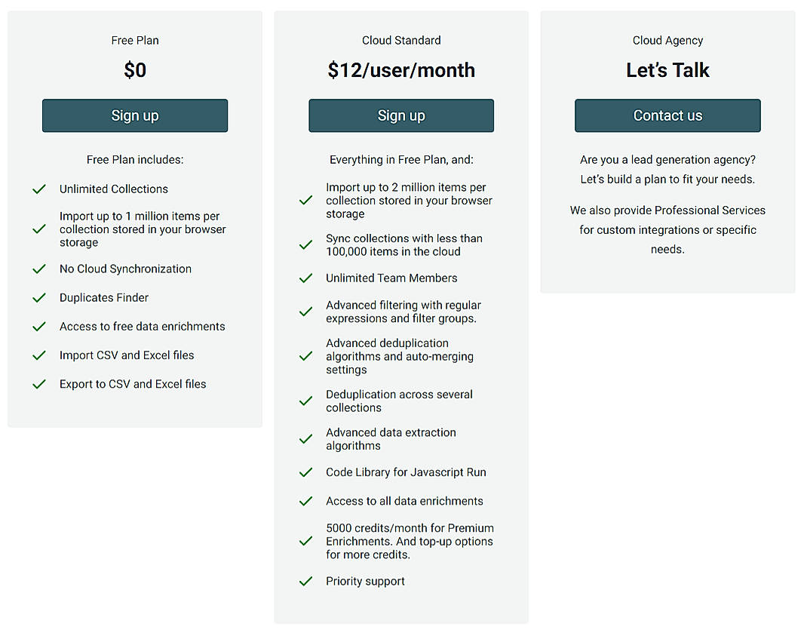Select the checkmark next to Export to CSV and Excel files

[39, 383]
